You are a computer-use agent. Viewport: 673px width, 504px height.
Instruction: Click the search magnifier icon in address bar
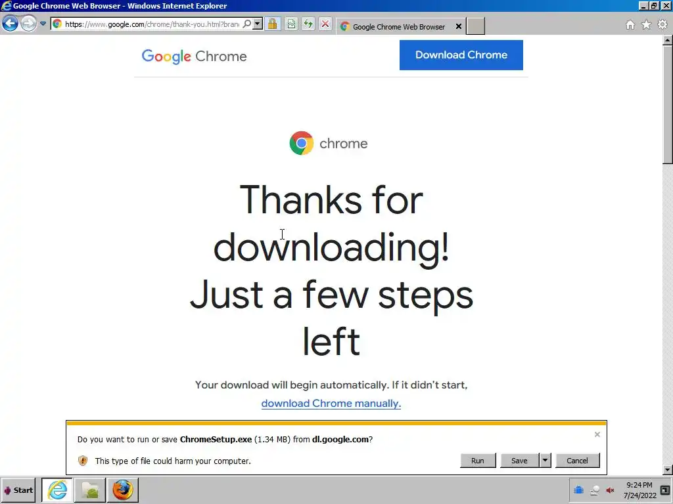pyautogui.click(x=247, y=24)
